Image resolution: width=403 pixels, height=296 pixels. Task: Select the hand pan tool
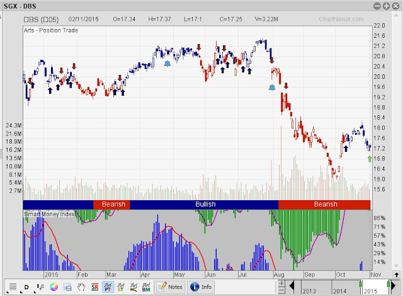(81, 287)
